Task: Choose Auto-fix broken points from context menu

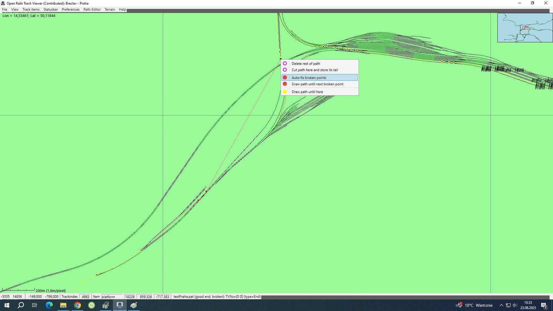Action: tap(309, 78)
